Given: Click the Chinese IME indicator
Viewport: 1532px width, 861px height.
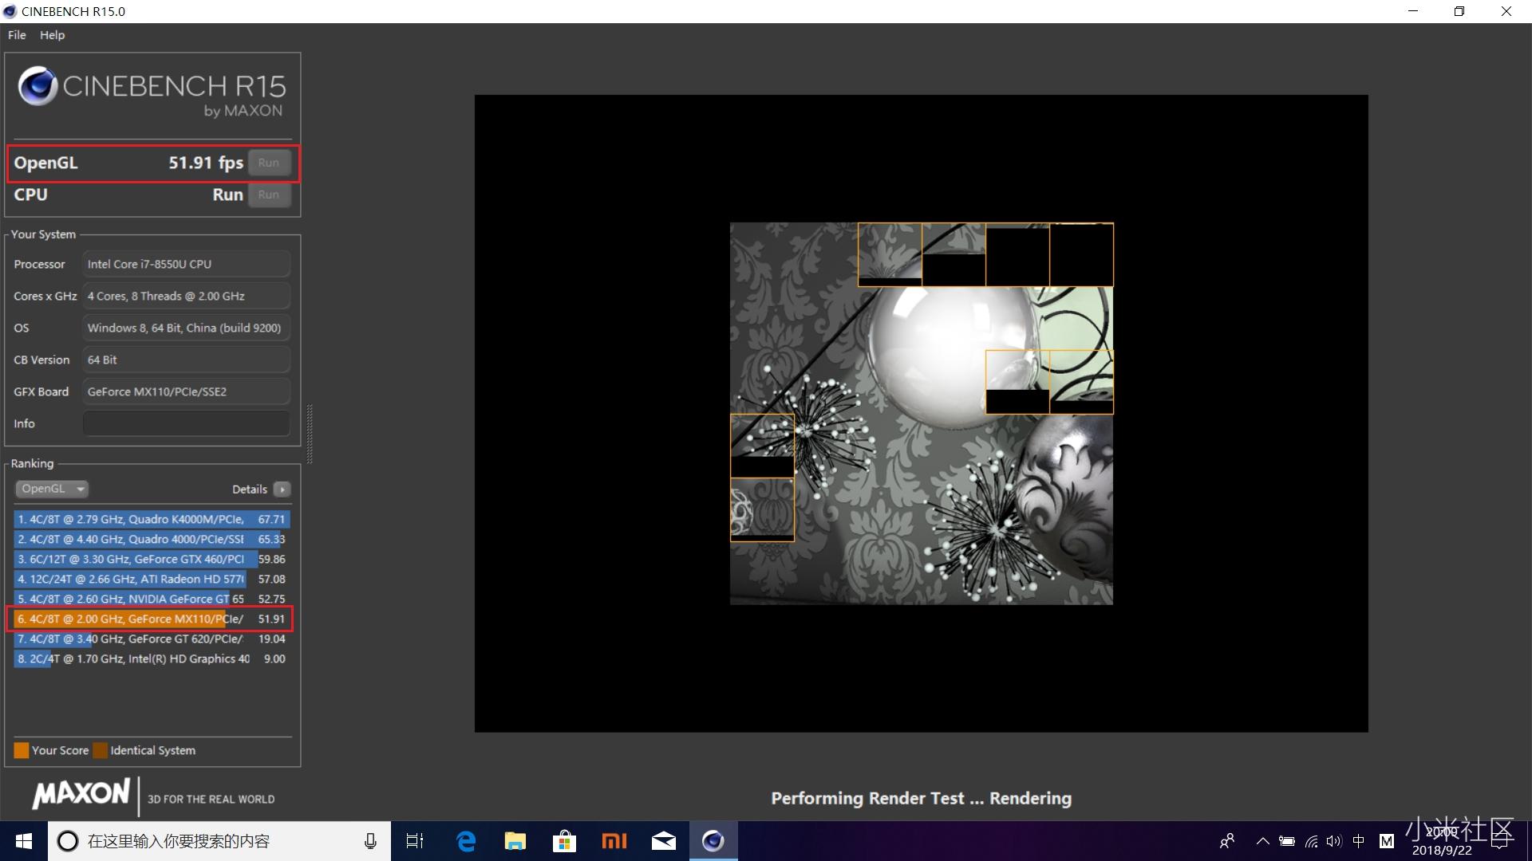Looking at the screenshot, I should 1359,841.
